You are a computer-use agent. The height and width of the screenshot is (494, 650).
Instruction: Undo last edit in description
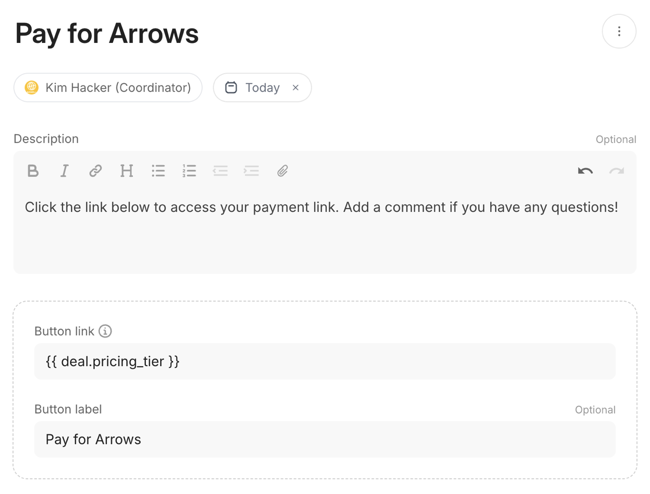coord(585,171)
